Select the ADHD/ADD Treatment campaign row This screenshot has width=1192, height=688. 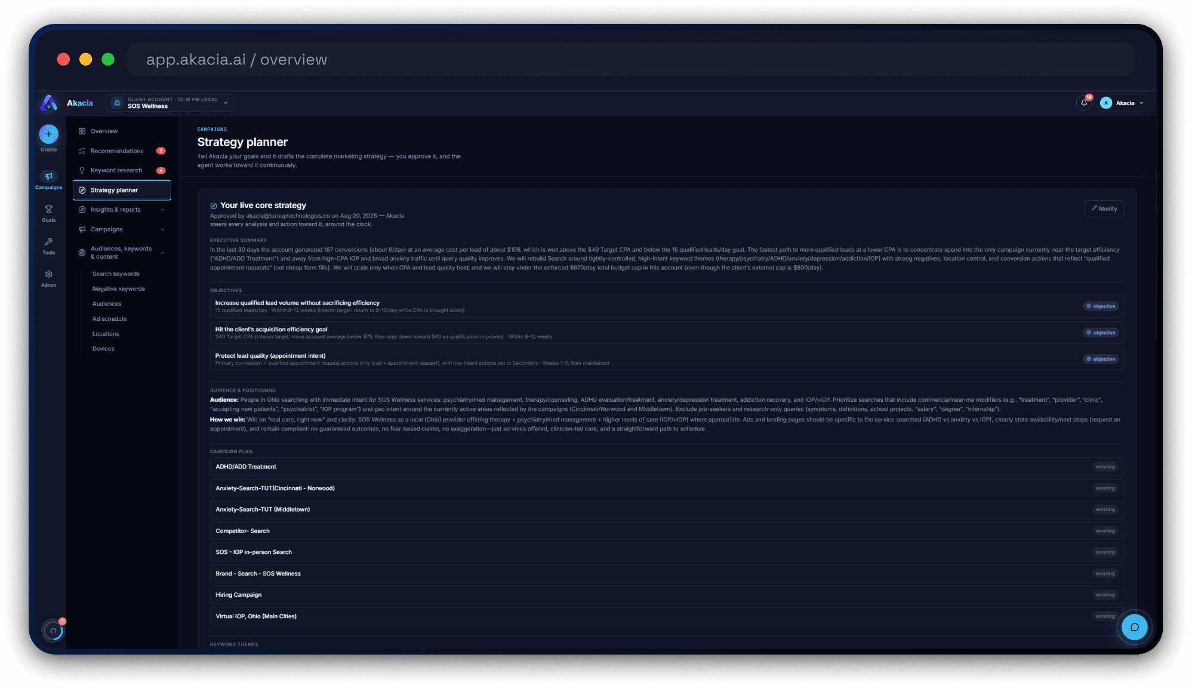[x=667, y=467]
